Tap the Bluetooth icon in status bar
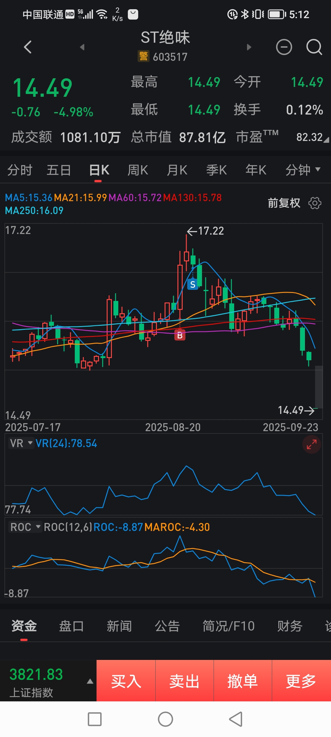The image size is (331, 737). click(245, 14)
